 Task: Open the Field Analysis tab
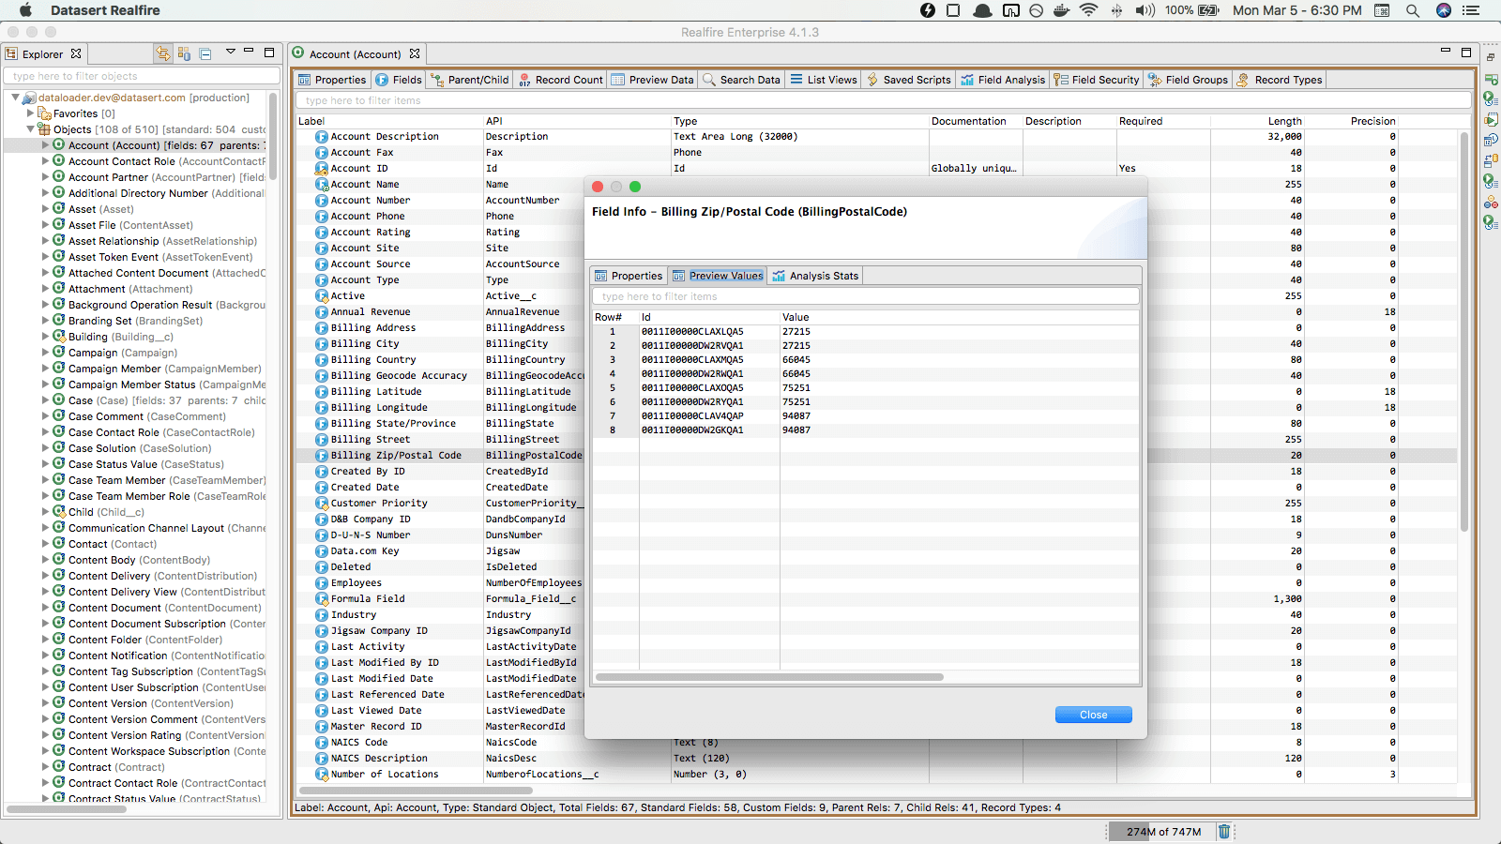click(1003, 80)
